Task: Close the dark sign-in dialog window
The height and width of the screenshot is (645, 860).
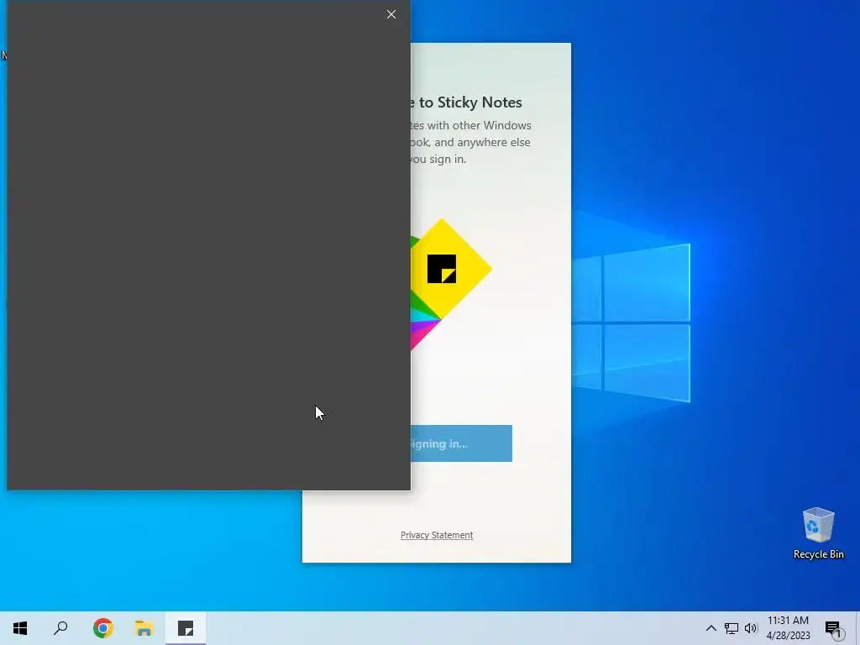Action: click(391, 14)
